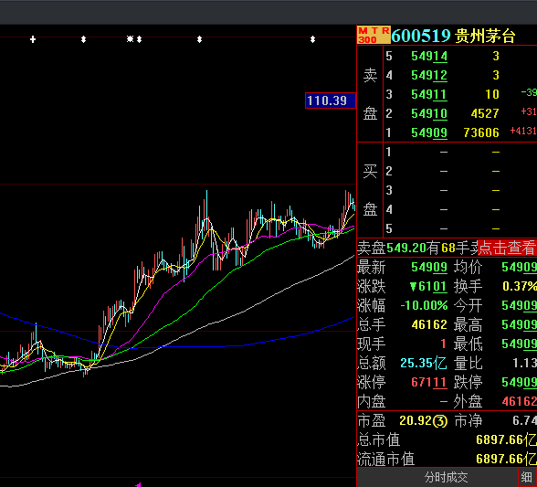Open the 点击查看 red button
Image resolution: width=537 pixels, height=487 pixels.
[507, 248]
